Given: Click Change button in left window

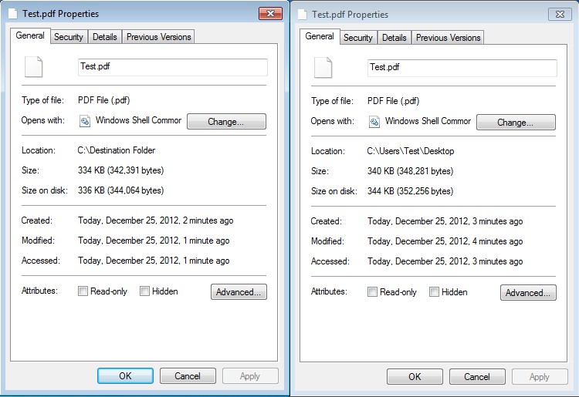Looking at the screenshot, I should (x=226, y=121).
